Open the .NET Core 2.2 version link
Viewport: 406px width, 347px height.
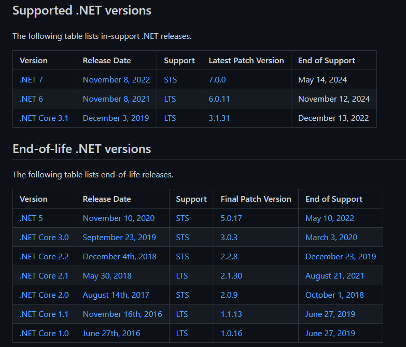tap(44, 257)
